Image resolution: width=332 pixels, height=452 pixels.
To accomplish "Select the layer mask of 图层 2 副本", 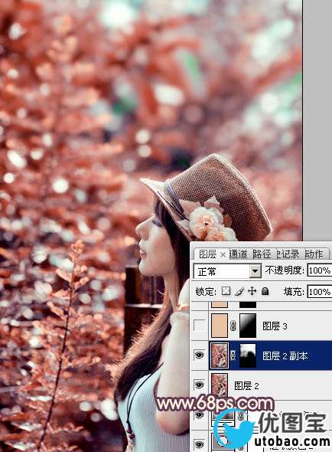I will click(248, 355).
